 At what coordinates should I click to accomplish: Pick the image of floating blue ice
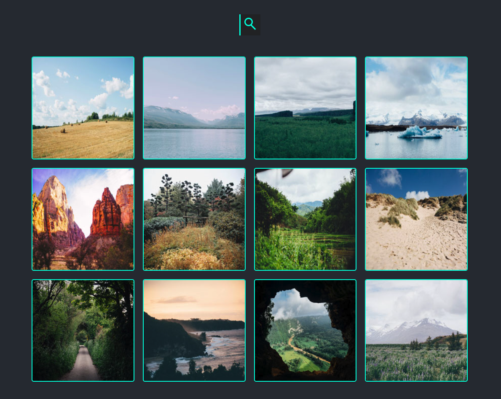pos(416,108)
